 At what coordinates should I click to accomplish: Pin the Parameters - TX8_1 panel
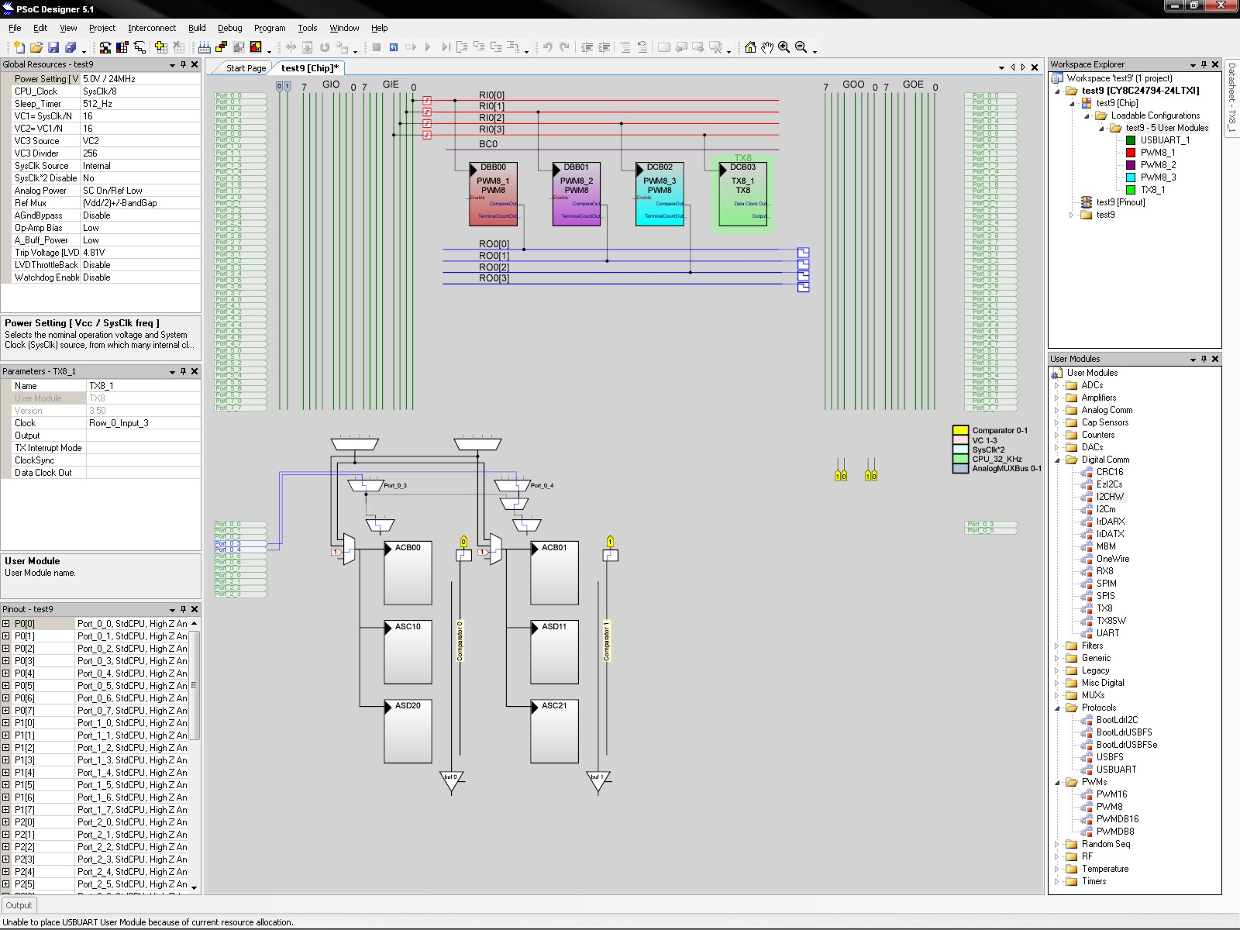coord(183,371)
